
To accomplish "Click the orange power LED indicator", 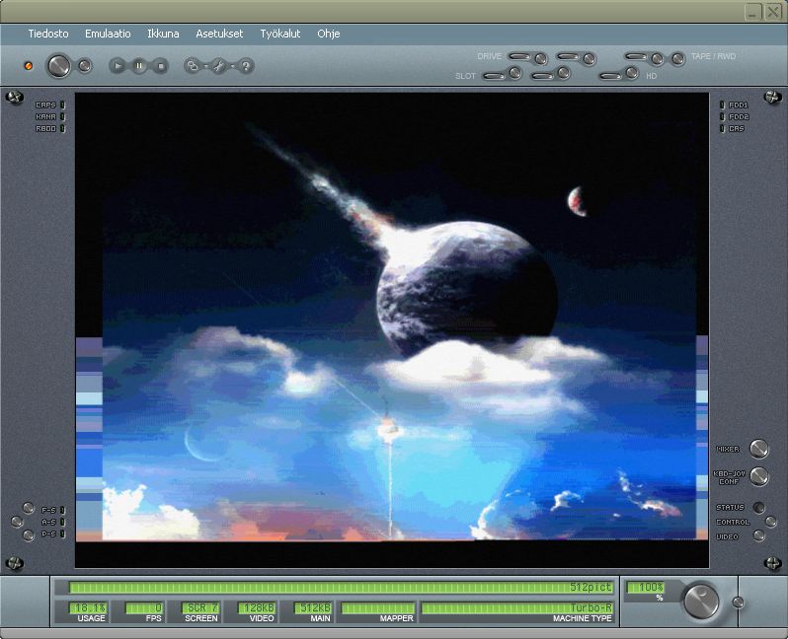I will (x=29, y=66).
